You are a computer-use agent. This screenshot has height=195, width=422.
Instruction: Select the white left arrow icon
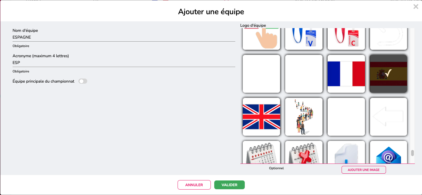coord(388,117)
